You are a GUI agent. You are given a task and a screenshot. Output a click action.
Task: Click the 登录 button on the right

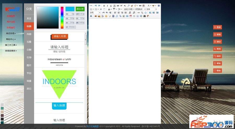[218, 27]
